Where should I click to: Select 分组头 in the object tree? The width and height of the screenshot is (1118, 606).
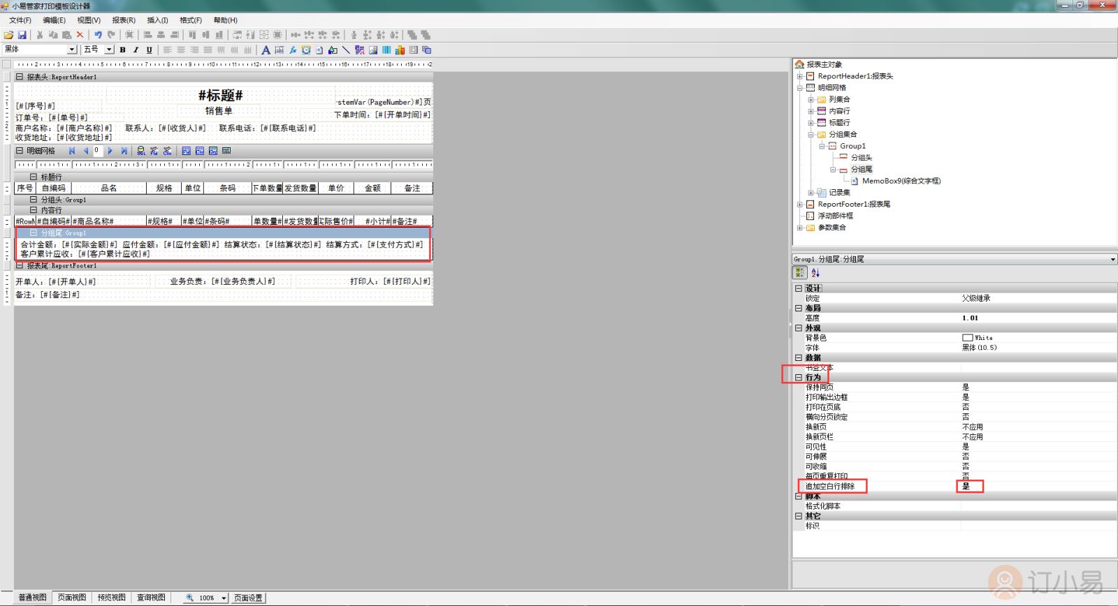point(861,158)
